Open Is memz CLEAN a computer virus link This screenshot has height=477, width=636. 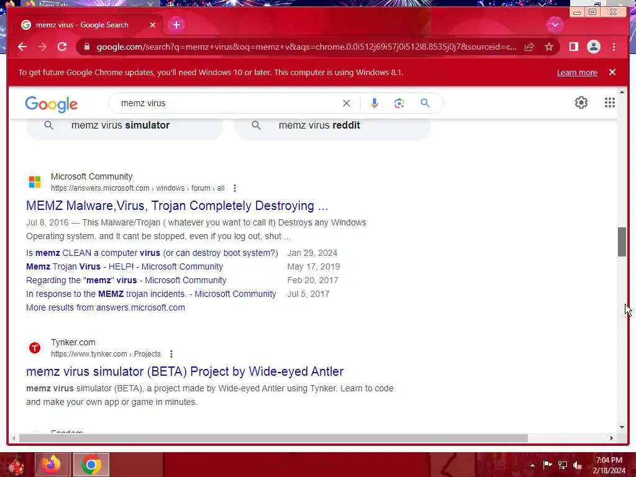click(x=152, y=253)
